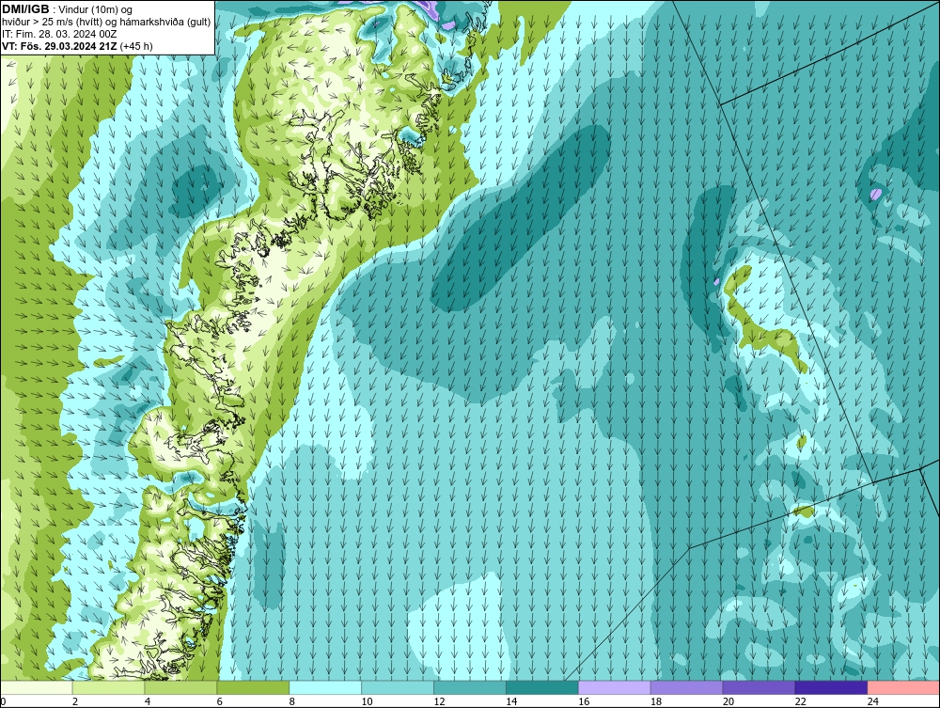This screenshot has width=940, height=708.
Task: Click the legend scale label 12
Action: (x=439, y=701)
